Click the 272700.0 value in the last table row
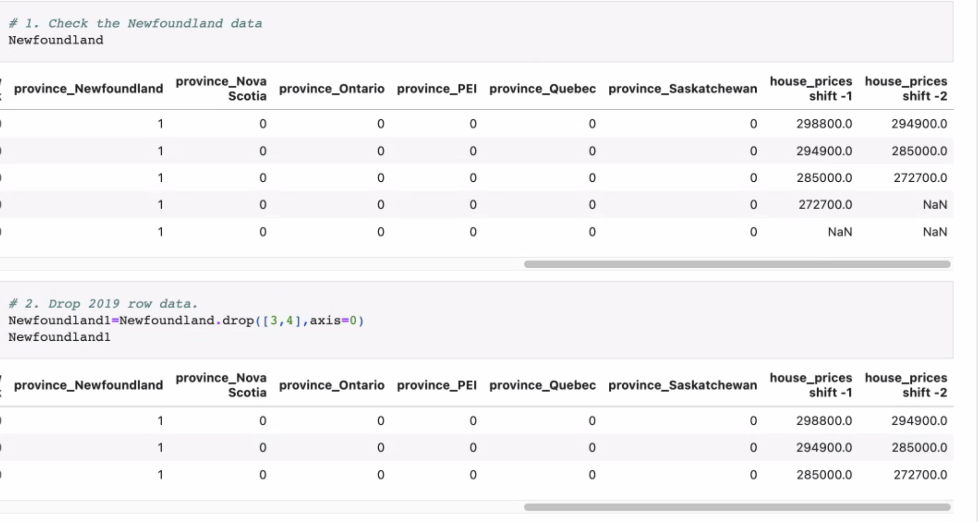The width and height of the screenshot is (979, 522). coord(919,475)
